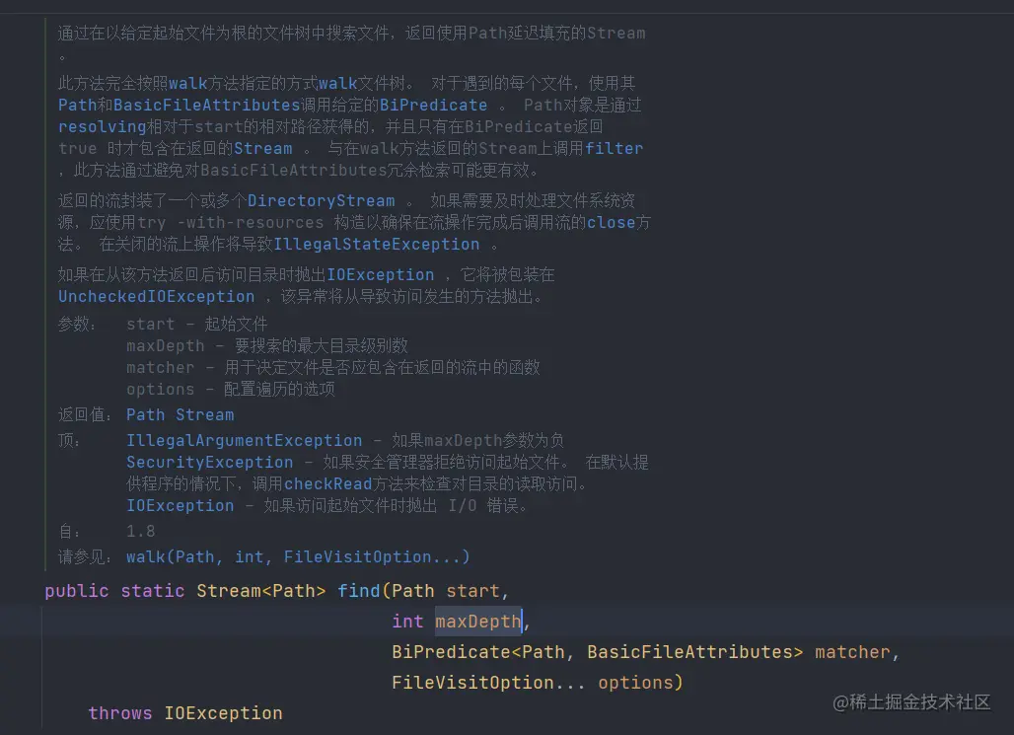Click Stream in the Stream<Path> return type
This screenshot has width=1014, height=735.
(229, 591)
